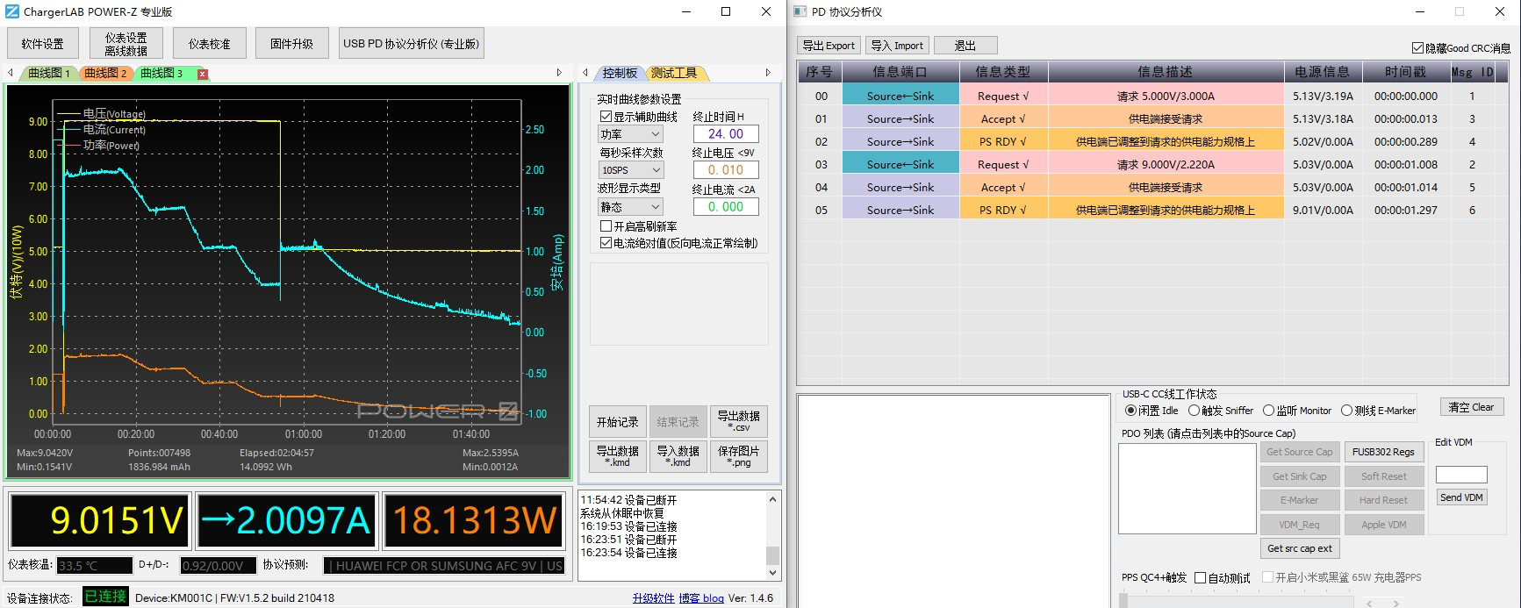Click the 终止时间 input field showing 24.00
Viewport: 1521px width, 608px height.
click(726, 134)
